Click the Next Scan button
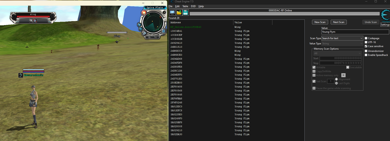 click(x=339, y=22)
